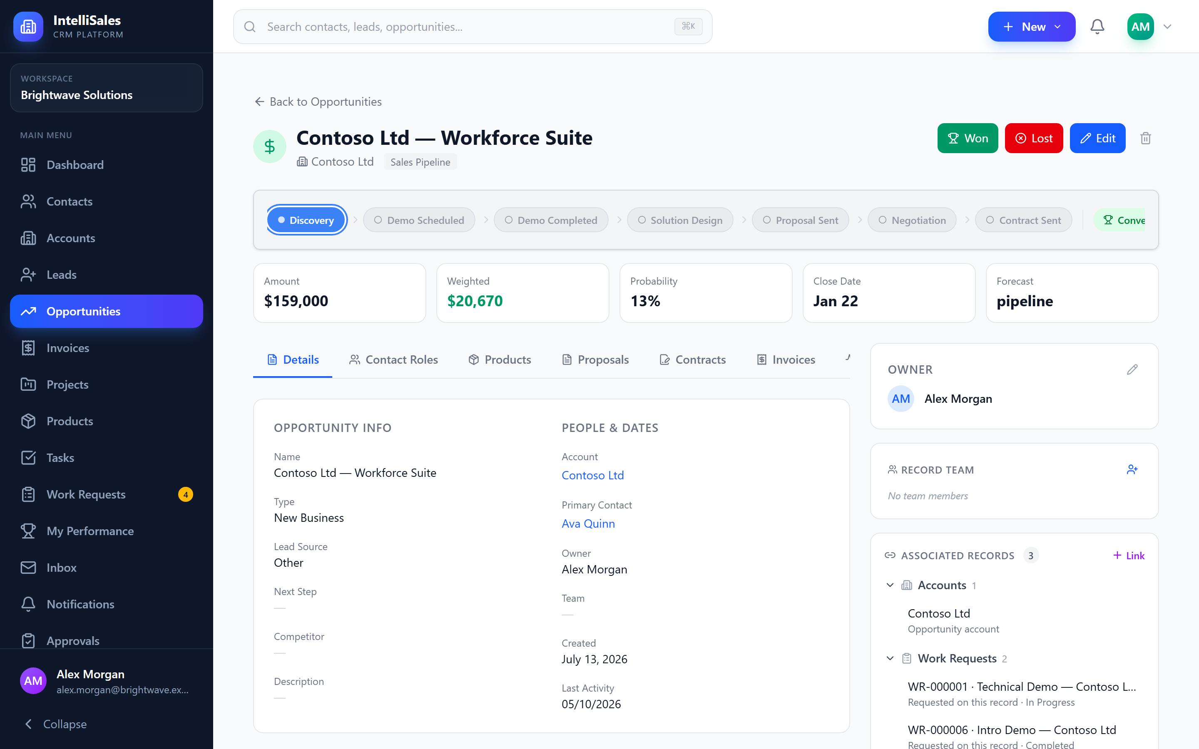Set stage to Demo Completed
1199x749 pixels.
[x=551, y=220]
